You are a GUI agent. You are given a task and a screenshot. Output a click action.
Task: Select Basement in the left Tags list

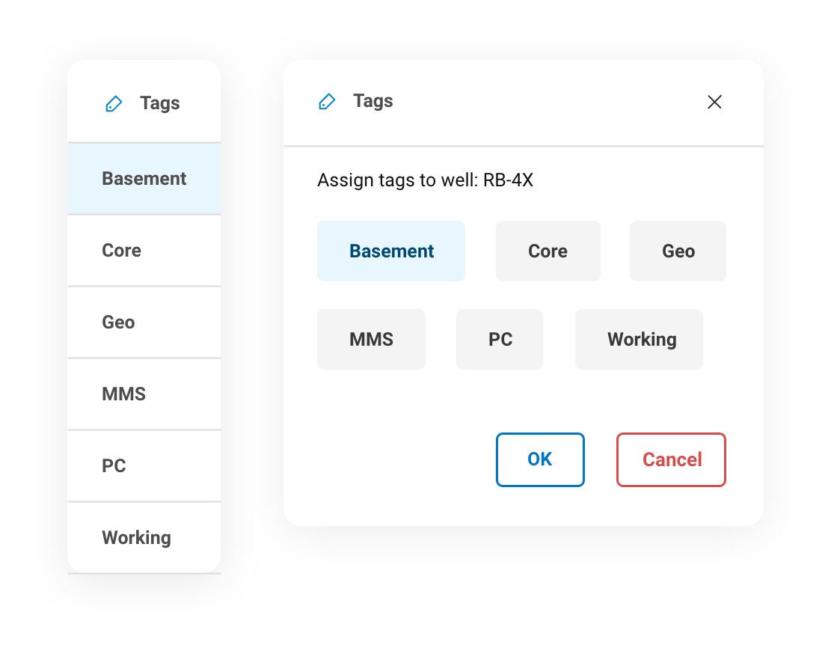144,179
